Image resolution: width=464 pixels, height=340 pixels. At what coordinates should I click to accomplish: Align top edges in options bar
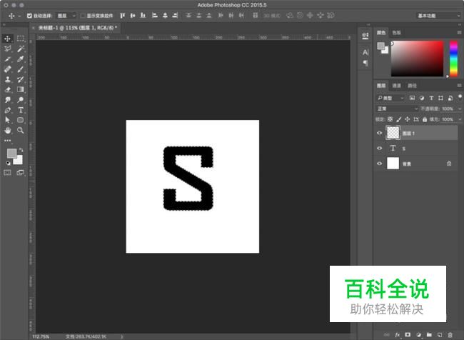[x=122, y=16]
